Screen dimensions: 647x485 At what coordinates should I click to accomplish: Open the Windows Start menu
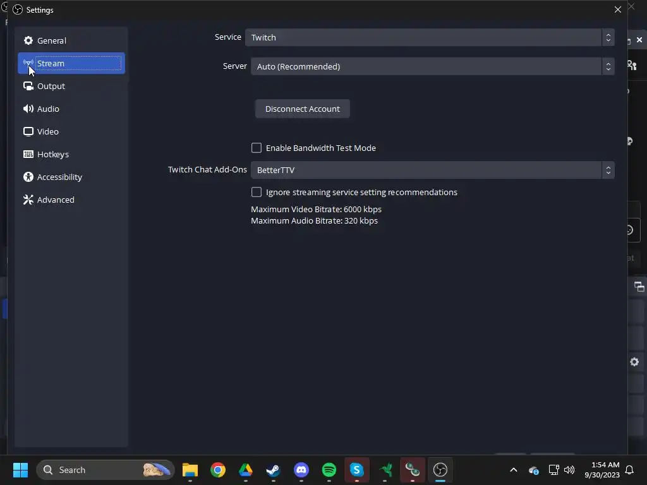pos(20,470)
